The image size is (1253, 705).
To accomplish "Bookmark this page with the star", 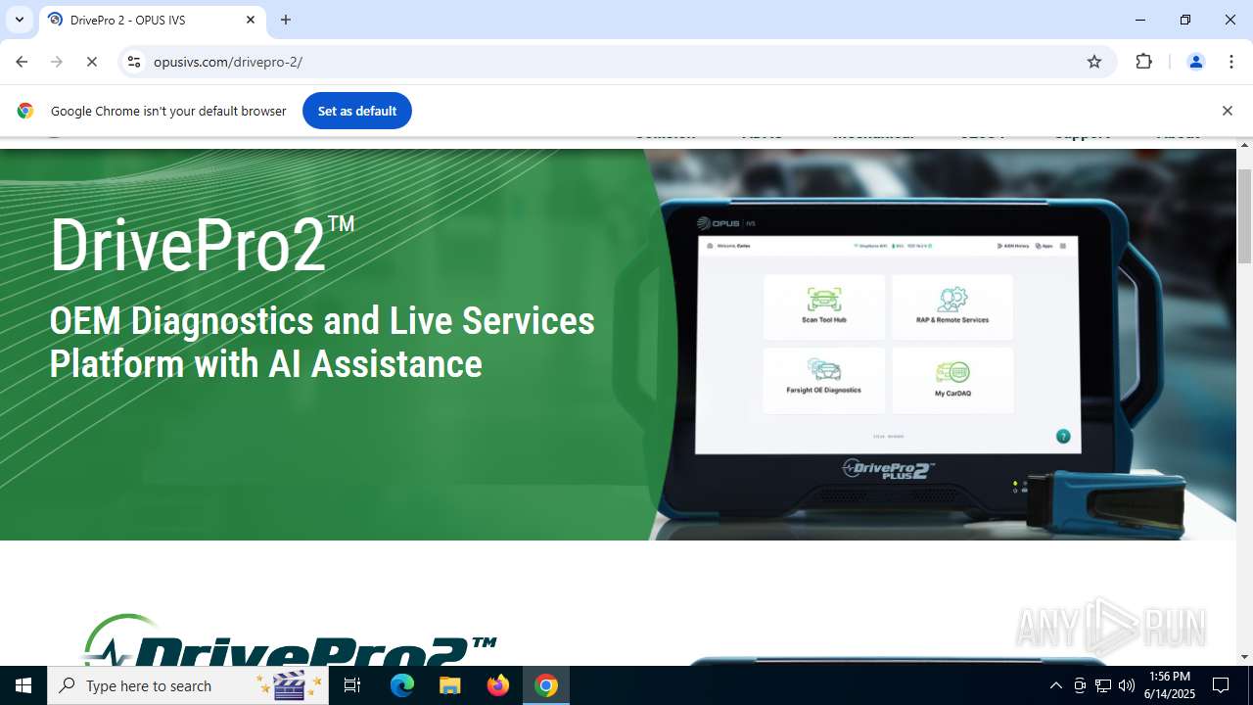I will point(1094,62).
